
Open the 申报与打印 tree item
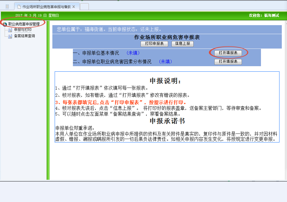click(x=23, y=30)
